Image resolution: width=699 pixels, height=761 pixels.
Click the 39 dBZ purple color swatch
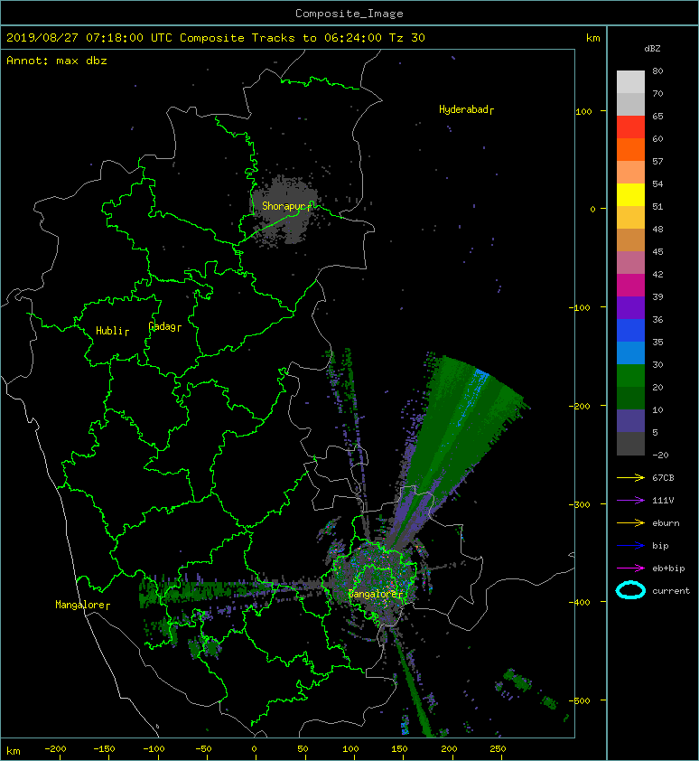point(630,307)
